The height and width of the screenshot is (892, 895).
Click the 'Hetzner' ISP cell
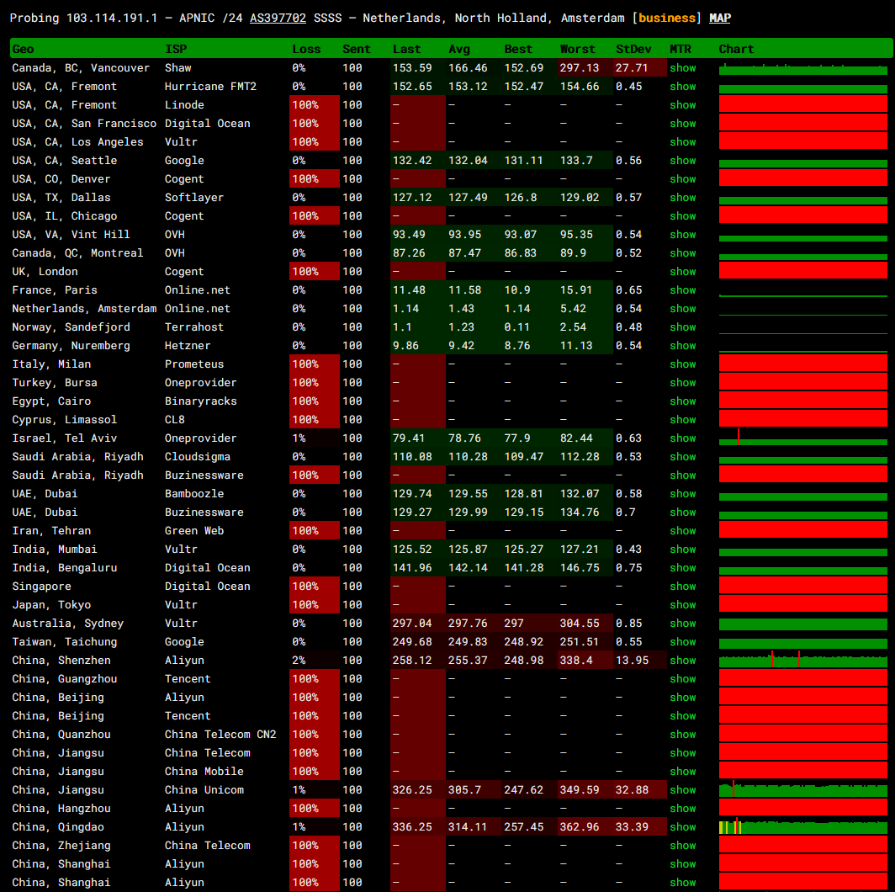(188, 346)
